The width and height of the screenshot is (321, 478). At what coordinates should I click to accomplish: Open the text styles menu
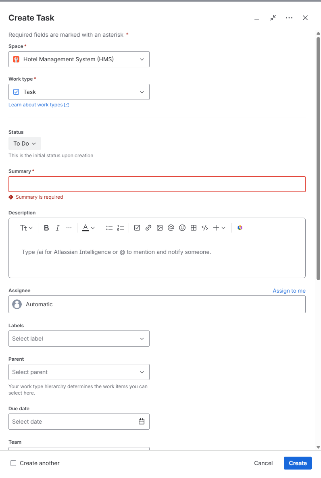(x=26, y=228)
